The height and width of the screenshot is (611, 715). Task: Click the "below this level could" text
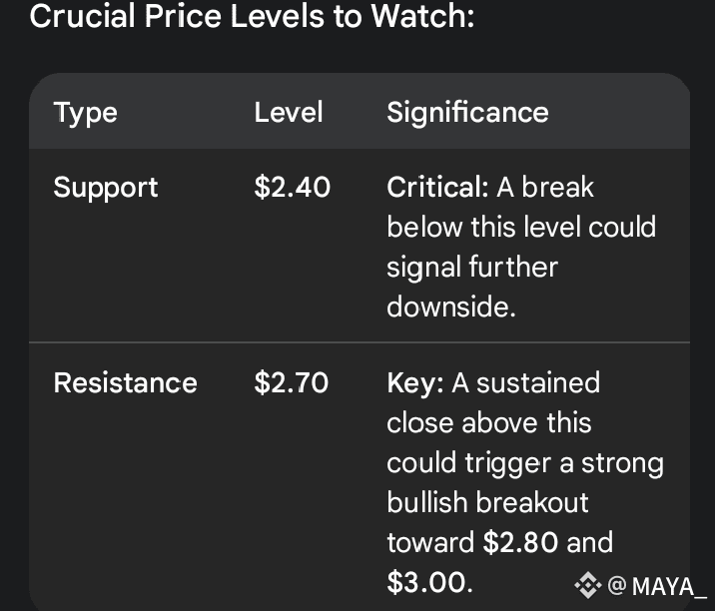(521, 227)
